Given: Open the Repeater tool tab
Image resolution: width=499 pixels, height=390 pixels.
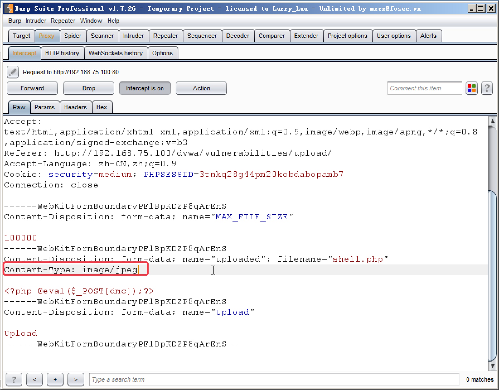Looking at the screenshot, I should coord(166,36).
